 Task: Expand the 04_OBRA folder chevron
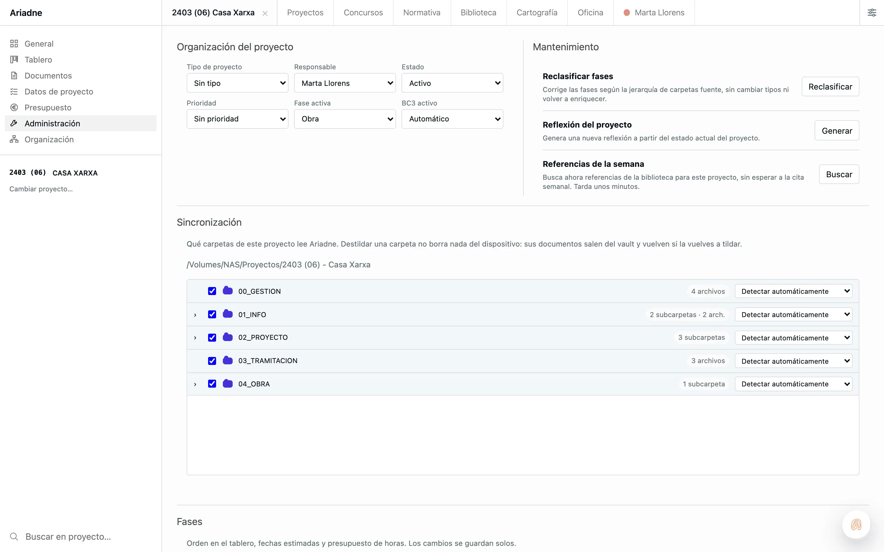(195, 384)
